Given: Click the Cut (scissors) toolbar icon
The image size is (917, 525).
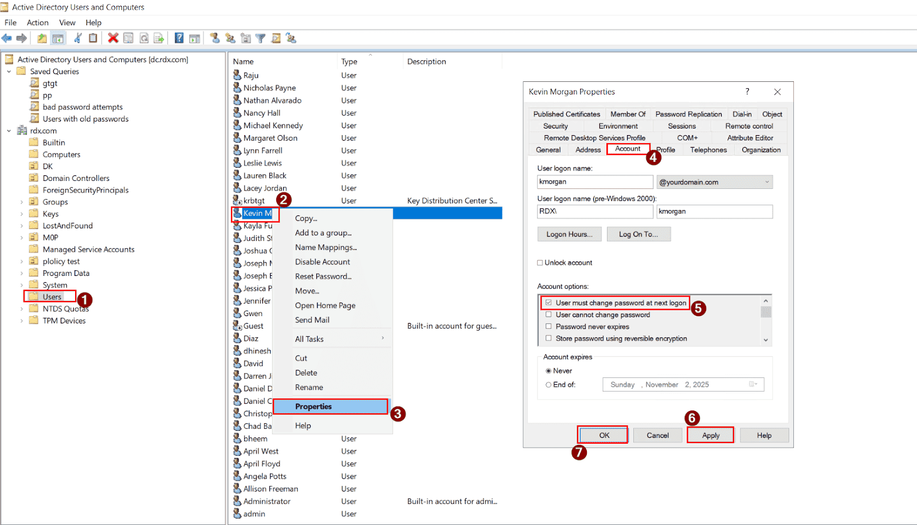Looking at the screenshot, I should tap(78, 38).
